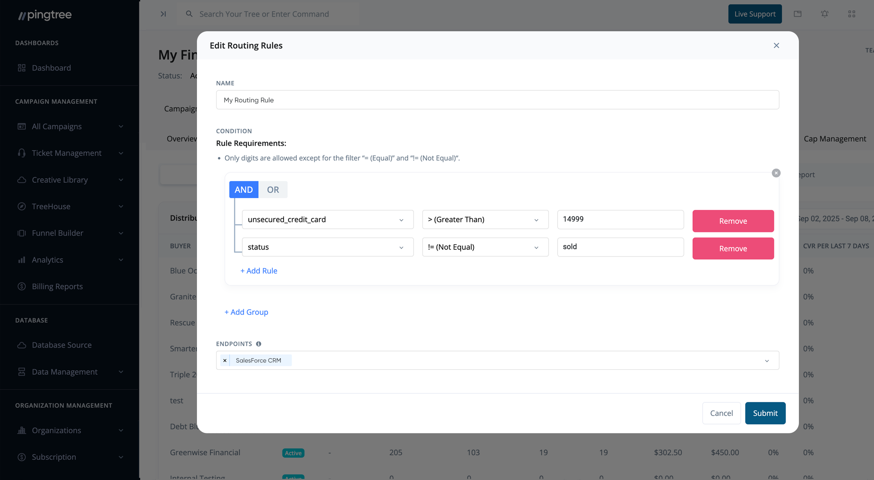Click the rule Name input field
This screenshot has height=480, width=874.
click(x=497, y=100)
